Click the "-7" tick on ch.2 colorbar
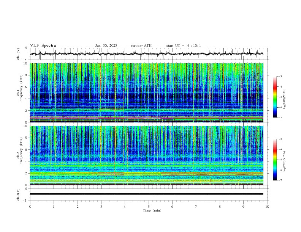 [x=280, y=180]
